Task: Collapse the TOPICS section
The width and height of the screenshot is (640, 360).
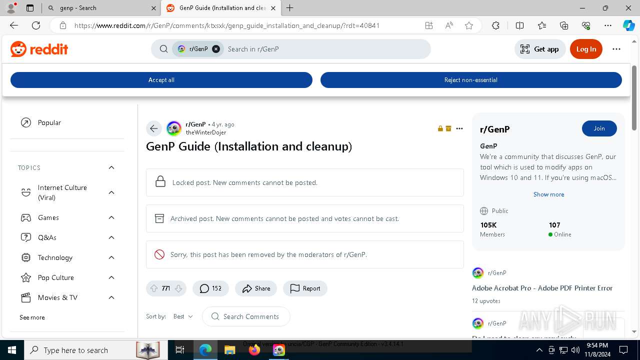Action: [111, 167]
